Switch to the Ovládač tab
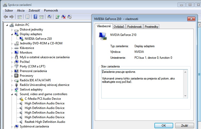 (119, 27)
